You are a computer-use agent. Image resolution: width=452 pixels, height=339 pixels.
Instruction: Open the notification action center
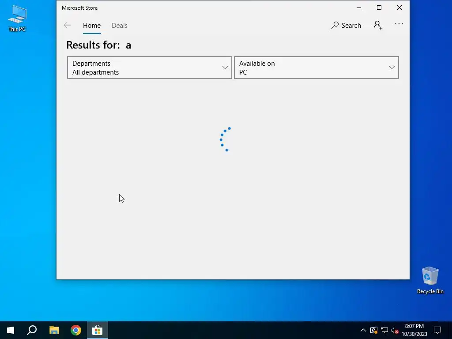click(437, 330)
